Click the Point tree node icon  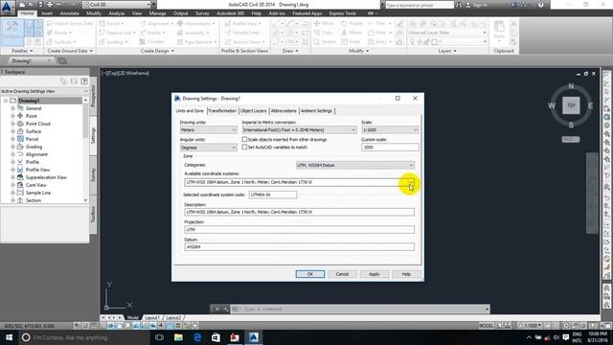point(20,116)
